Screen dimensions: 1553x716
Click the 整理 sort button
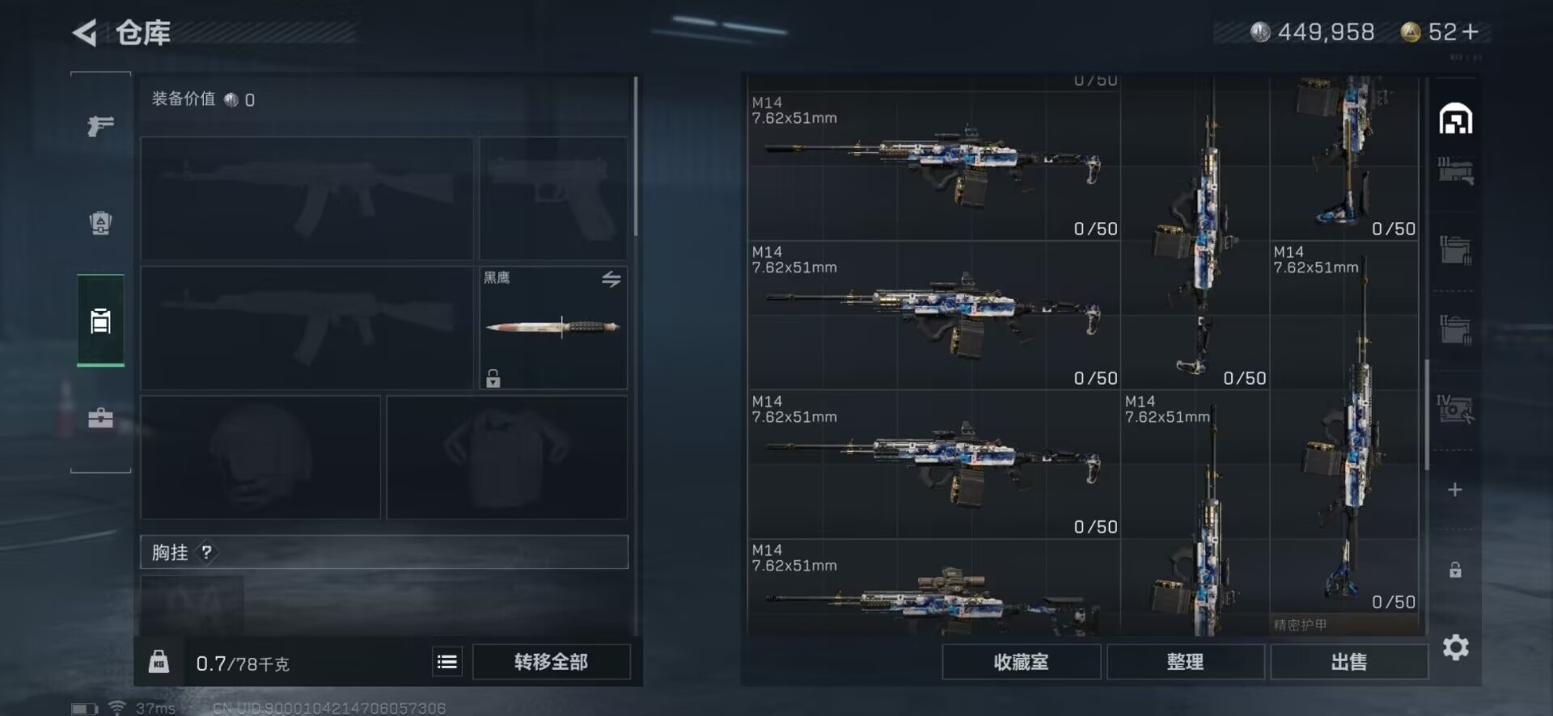pyautogui.click(x=1185, y=662)
